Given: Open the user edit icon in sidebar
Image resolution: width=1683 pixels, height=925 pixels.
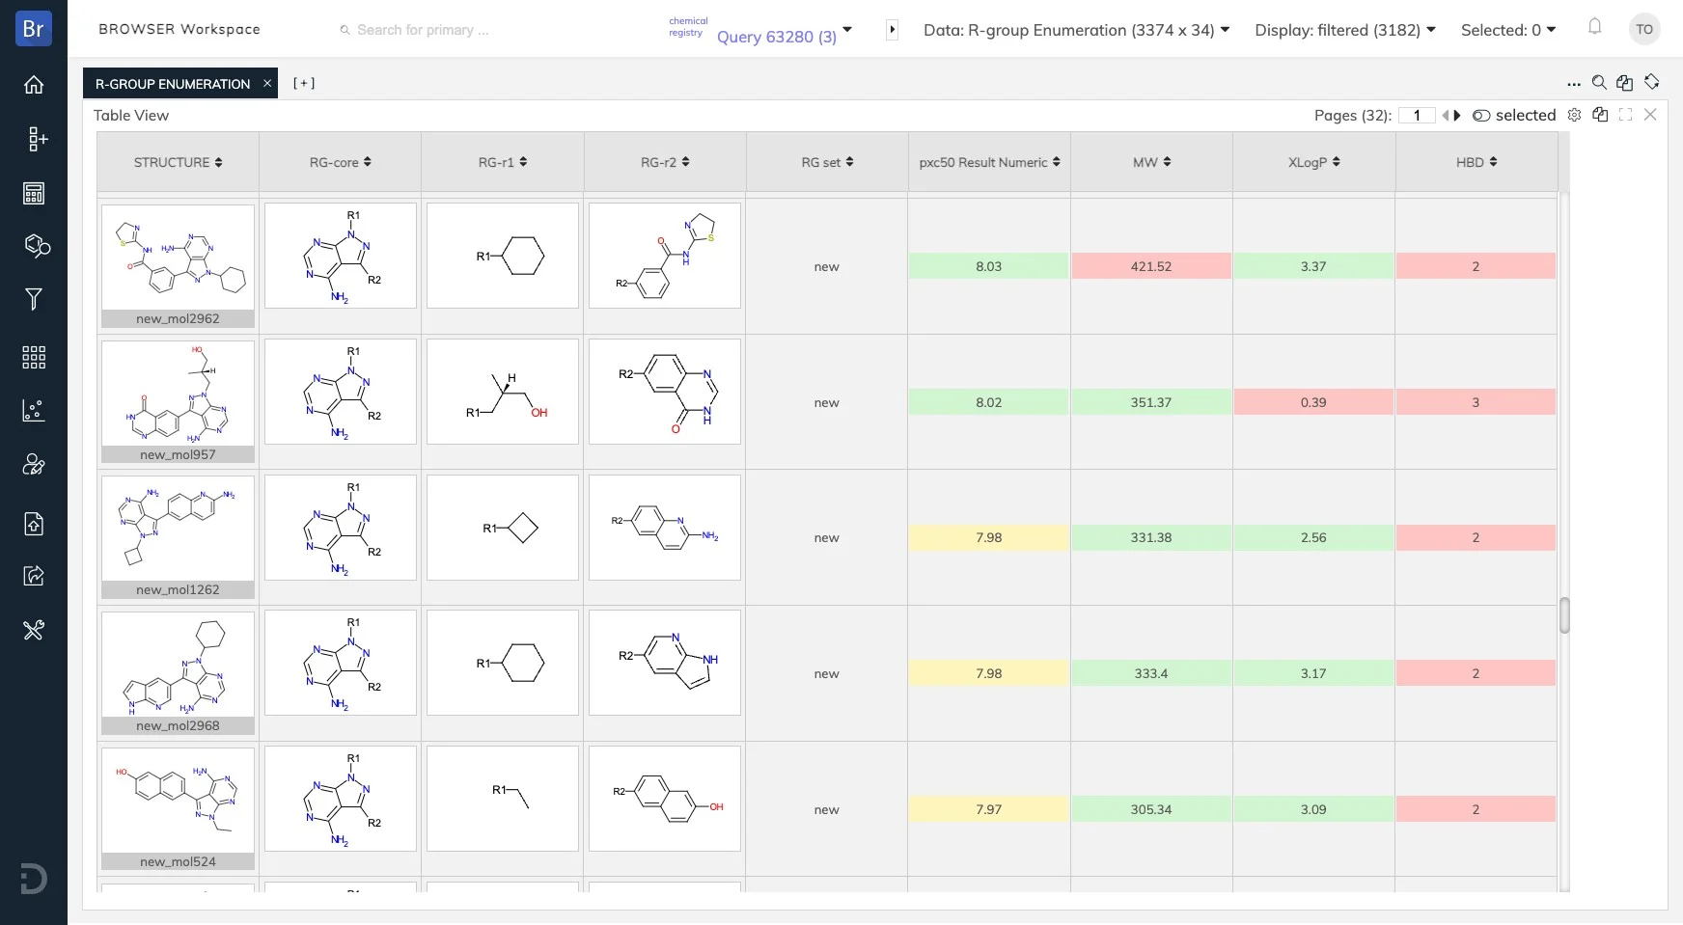Looking at the screenshot, I should click(x=34, y=465).
